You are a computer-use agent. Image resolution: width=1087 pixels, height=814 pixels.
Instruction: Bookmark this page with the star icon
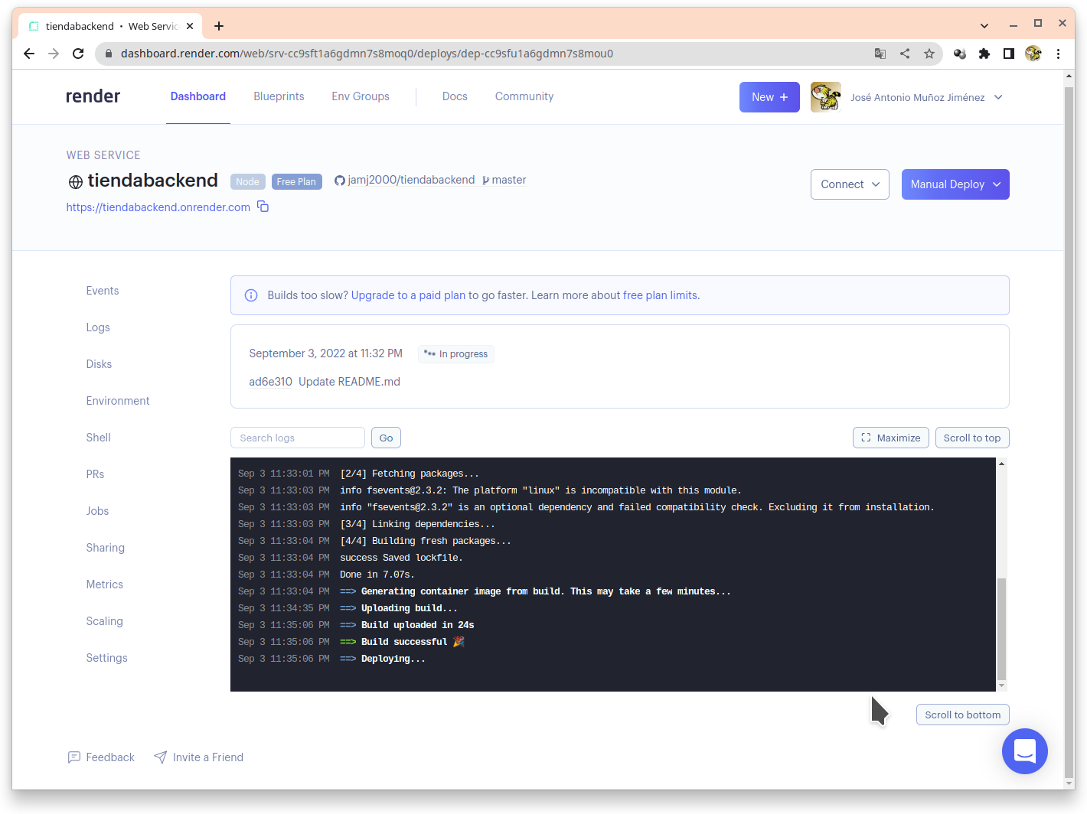(x=929, y=54)
